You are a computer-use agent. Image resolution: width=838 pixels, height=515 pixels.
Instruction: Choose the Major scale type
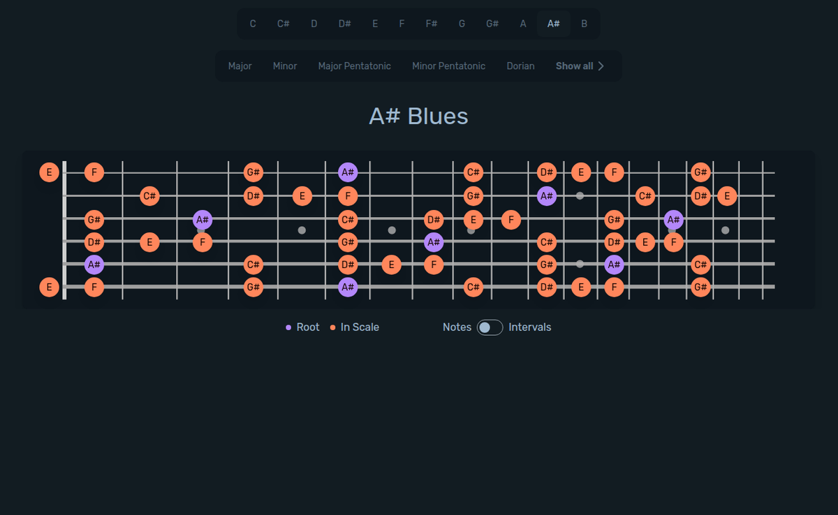pyautogui.click(x=240, y=66)
